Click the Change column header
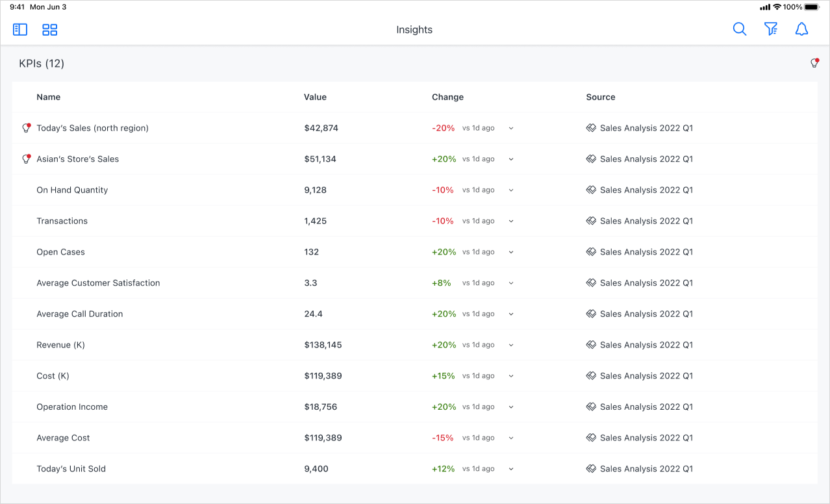The image size is (830, 504). (x=447, y=97)
